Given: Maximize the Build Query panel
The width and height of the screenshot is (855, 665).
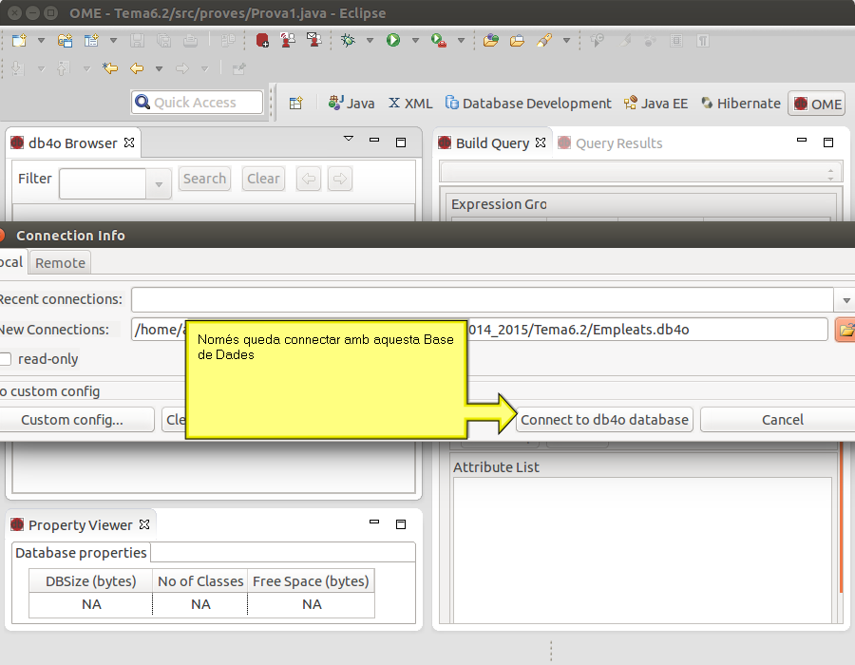Looking at the screenshot, I should (x=828, y=142).
